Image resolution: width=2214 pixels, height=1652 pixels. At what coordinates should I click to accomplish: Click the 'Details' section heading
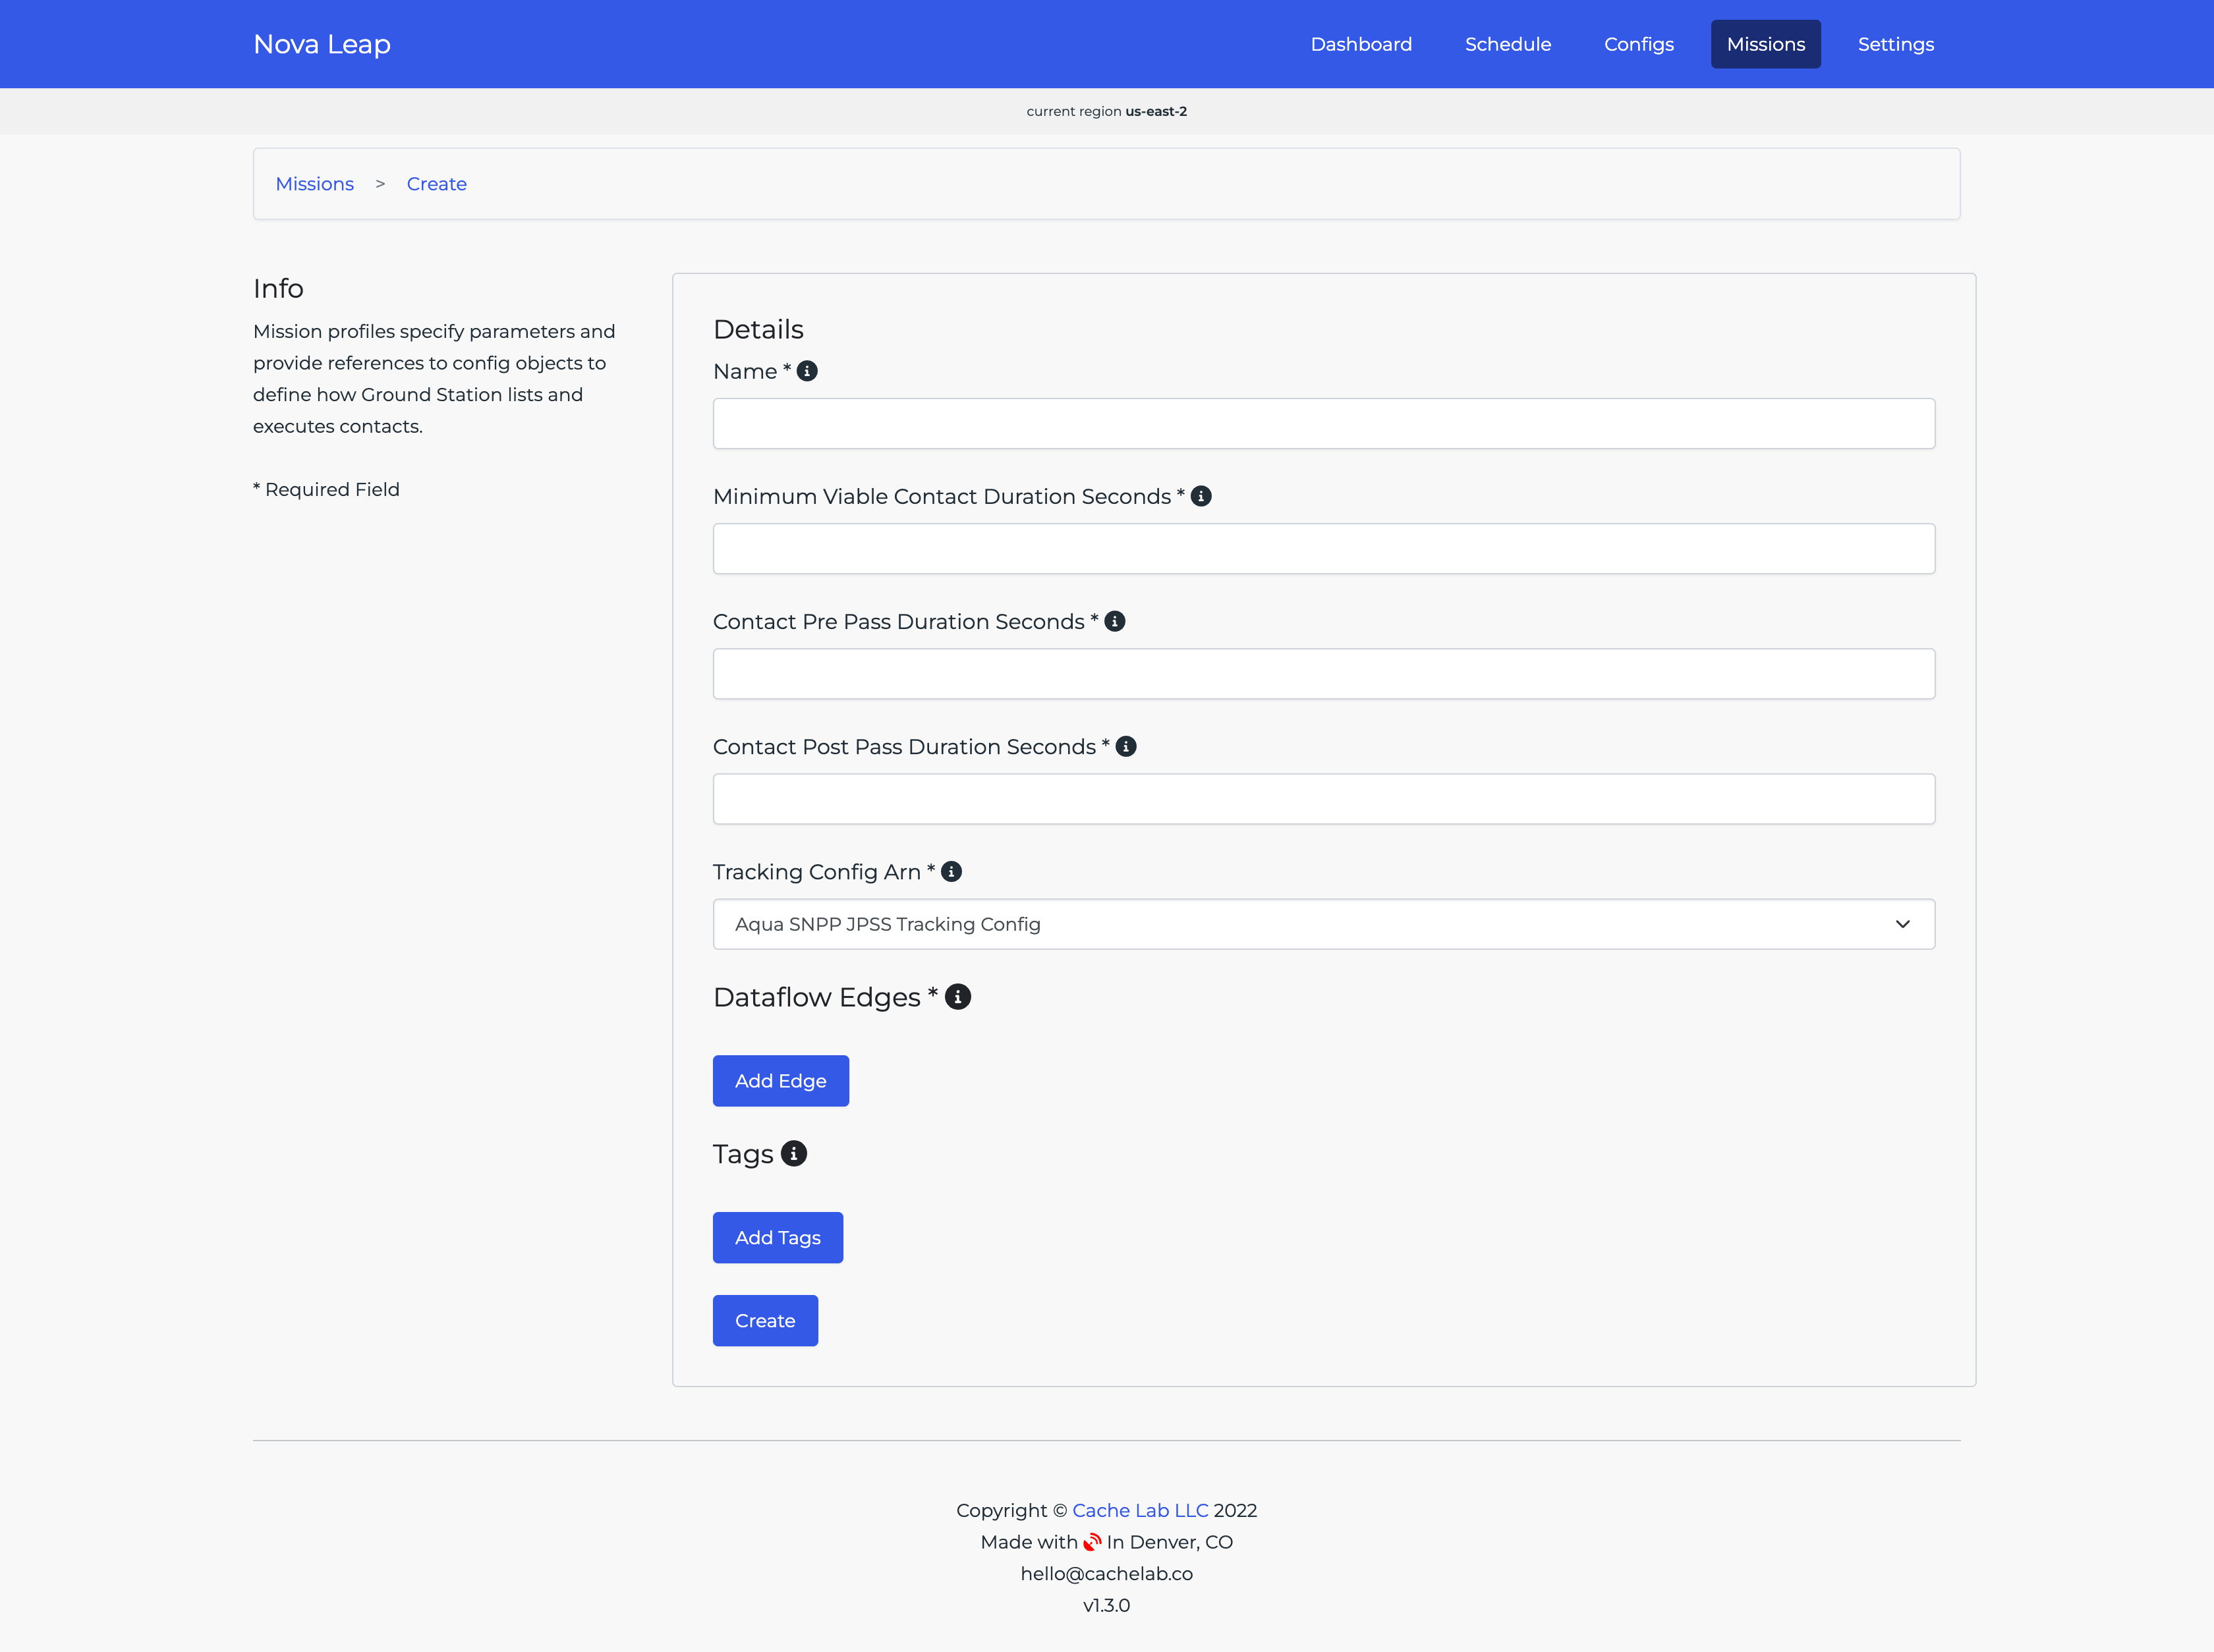758,329
